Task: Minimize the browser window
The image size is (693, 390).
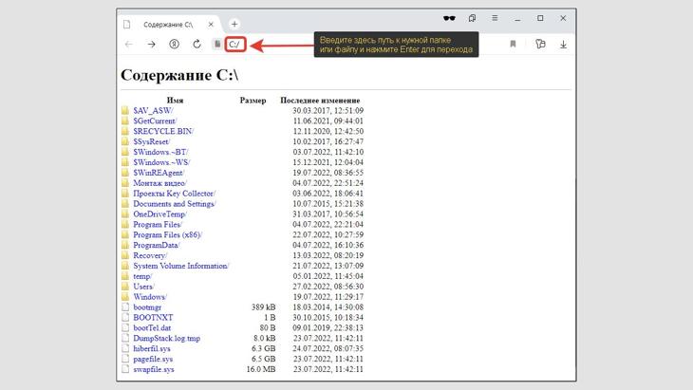Action: tap(517, 19)
